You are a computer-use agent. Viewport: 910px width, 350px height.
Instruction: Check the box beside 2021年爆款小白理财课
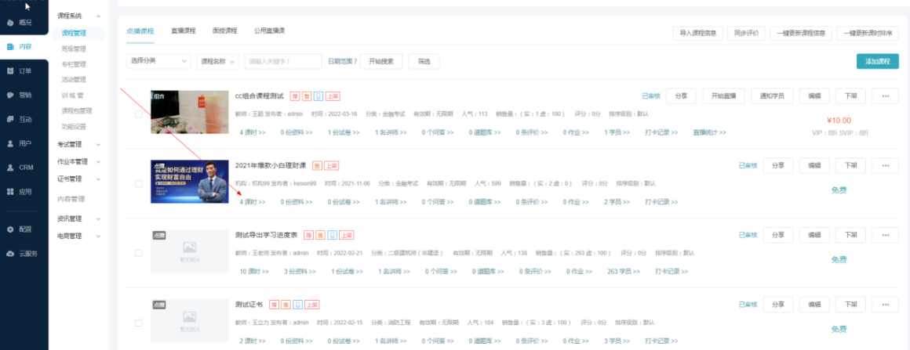click(138, 184)
